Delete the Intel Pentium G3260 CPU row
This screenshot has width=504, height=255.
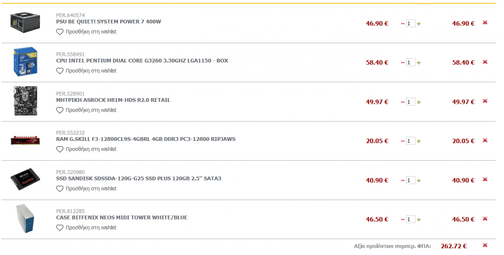pos(485,62)
